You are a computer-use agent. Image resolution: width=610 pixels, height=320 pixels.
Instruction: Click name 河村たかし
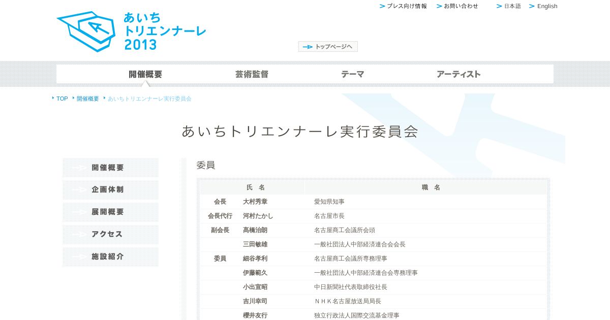(x=258, y=216)
